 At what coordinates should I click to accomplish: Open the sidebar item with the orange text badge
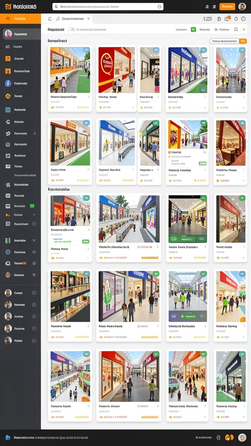pyautogui.click(x=20, y=264)
